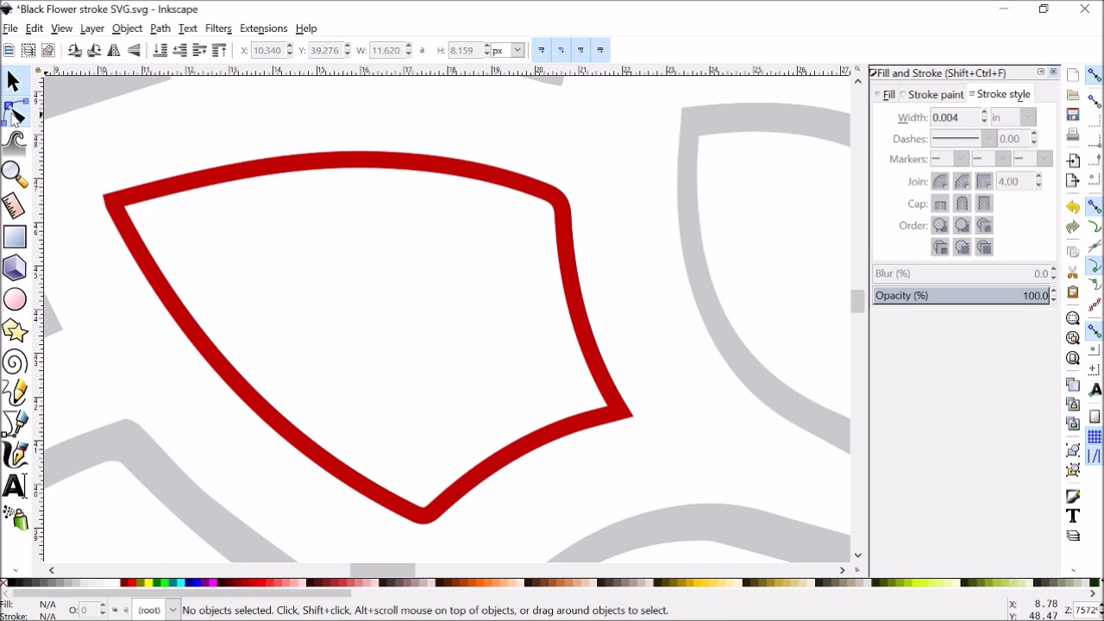
Task: Click the yellow Undo arrow
Action: (1073, 208)
